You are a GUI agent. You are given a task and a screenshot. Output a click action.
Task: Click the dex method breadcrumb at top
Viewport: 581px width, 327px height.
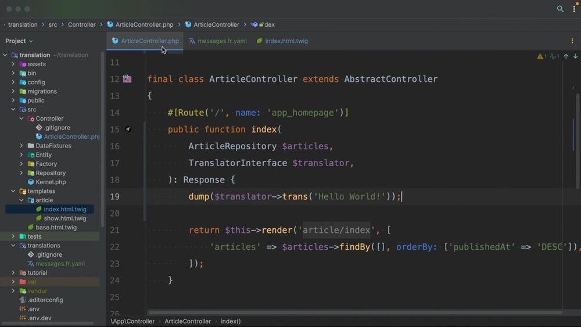(263, 24)
